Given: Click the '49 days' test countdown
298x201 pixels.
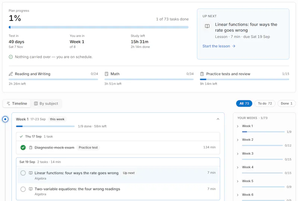Looking at the screenshot, I should (16, 42).
